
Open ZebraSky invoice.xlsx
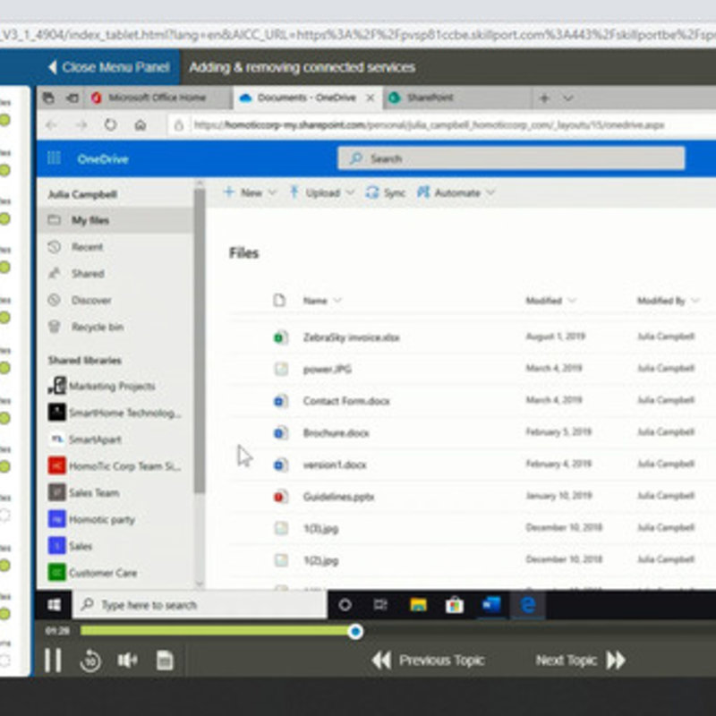pos(351,337)
